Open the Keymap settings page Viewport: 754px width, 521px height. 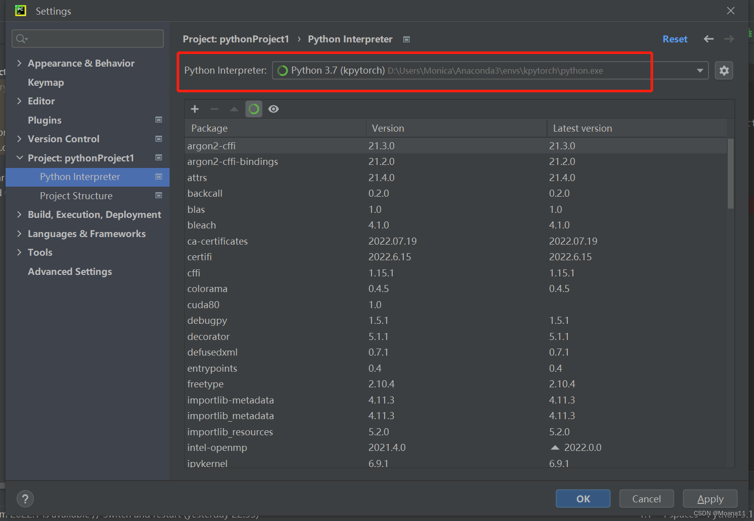46,82
